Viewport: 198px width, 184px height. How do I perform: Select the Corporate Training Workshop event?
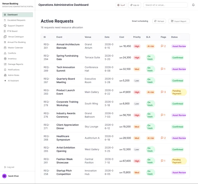coord(67,104)
